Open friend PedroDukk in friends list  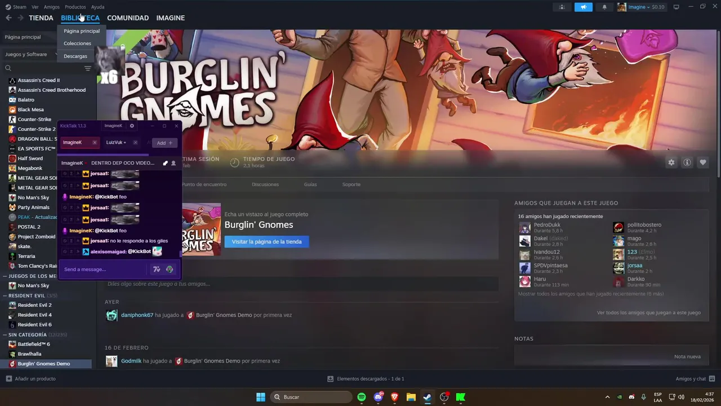point(547,225)
